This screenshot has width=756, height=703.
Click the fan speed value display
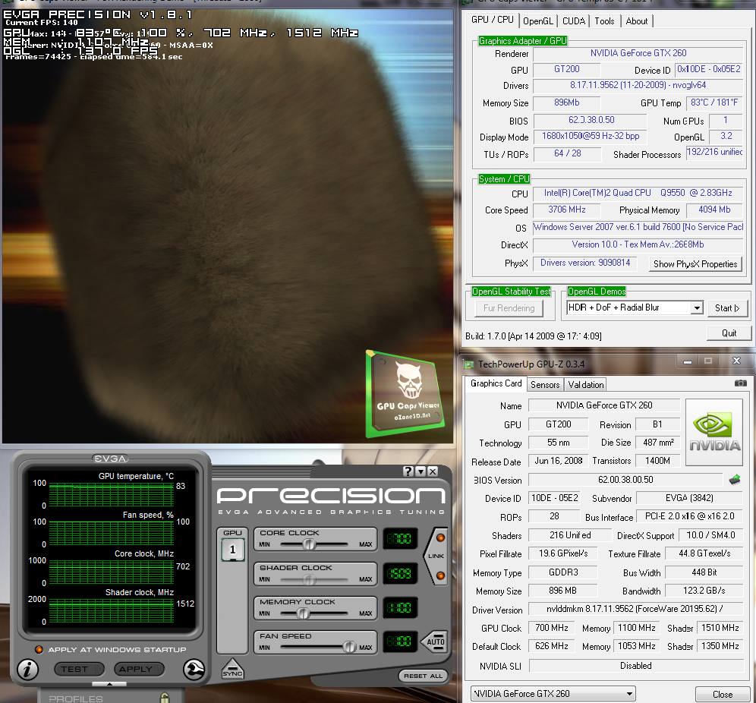point(400,642)
